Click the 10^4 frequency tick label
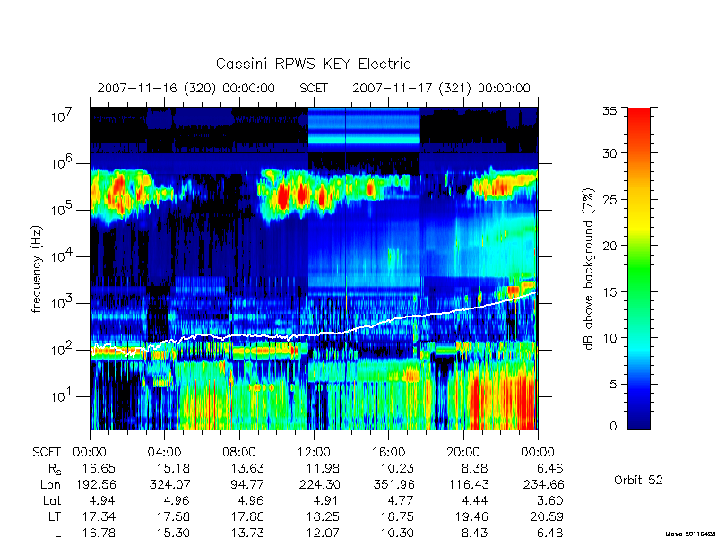 (63, 256)
